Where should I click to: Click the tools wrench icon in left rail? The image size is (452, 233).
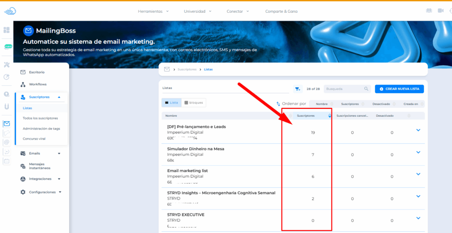(7, 65)
